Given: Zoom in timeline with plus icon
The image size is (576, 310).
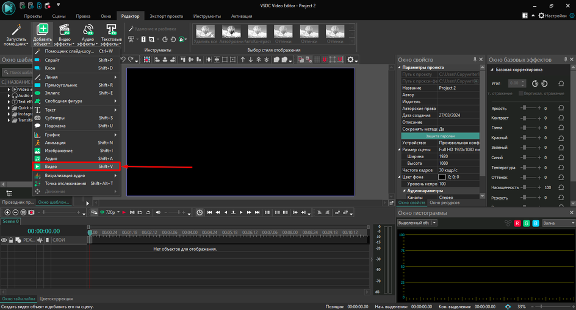Looking at the screenshot, I should [7, 212].
